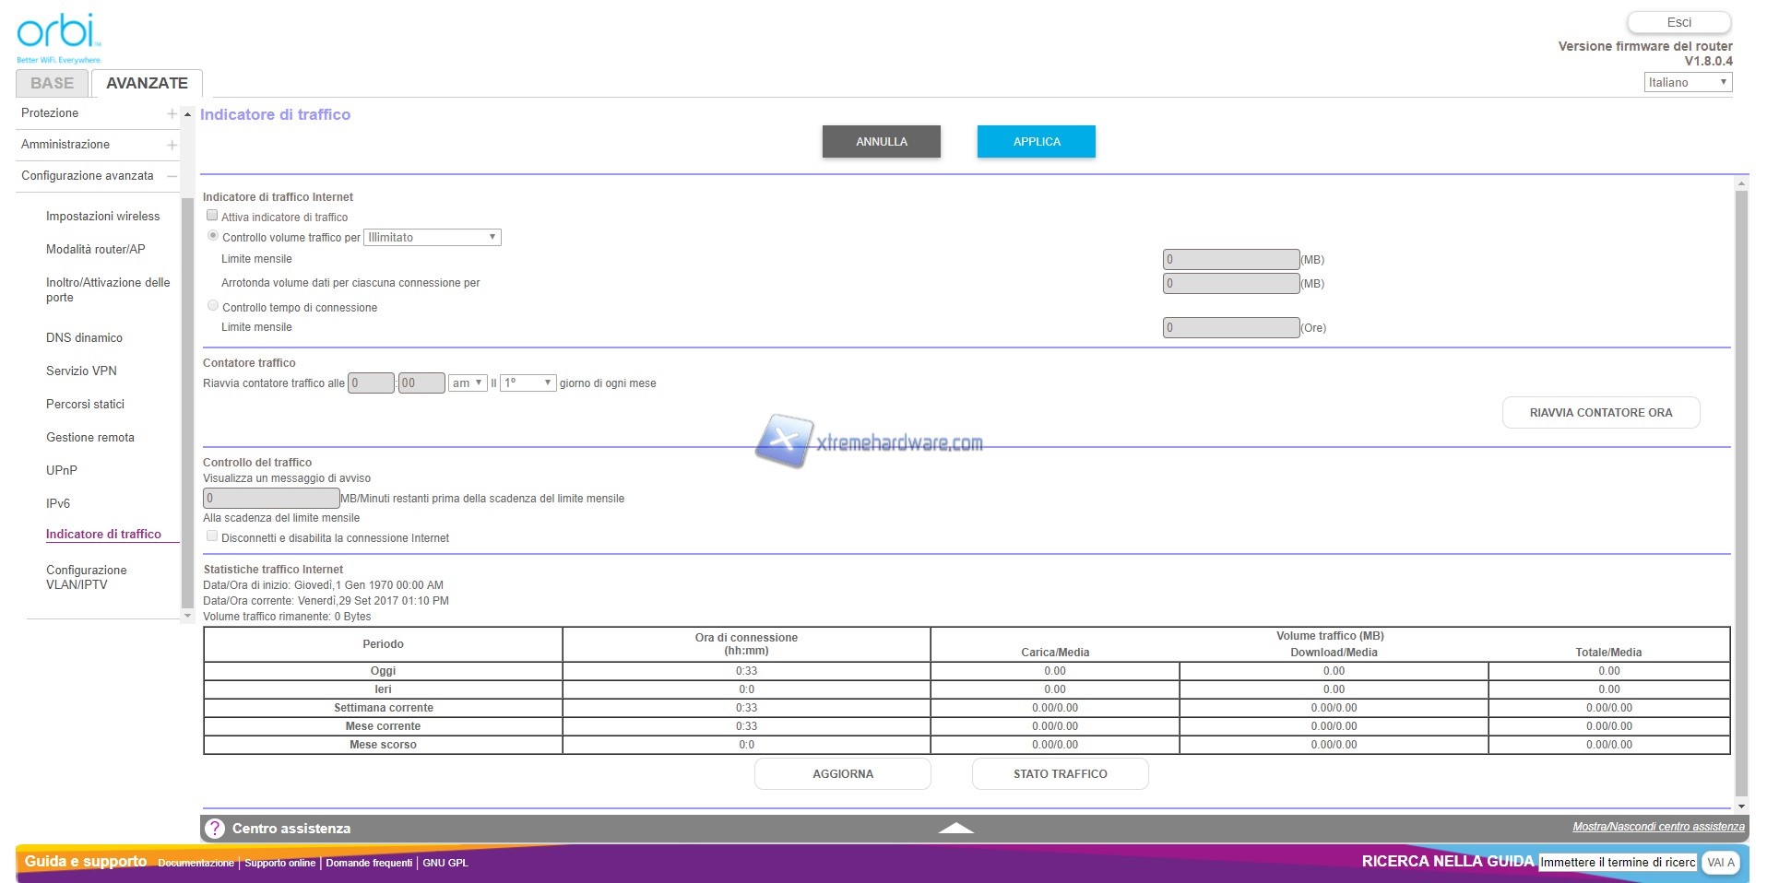
Task: Click the APPLICA button
Action: coord(1036,142)
